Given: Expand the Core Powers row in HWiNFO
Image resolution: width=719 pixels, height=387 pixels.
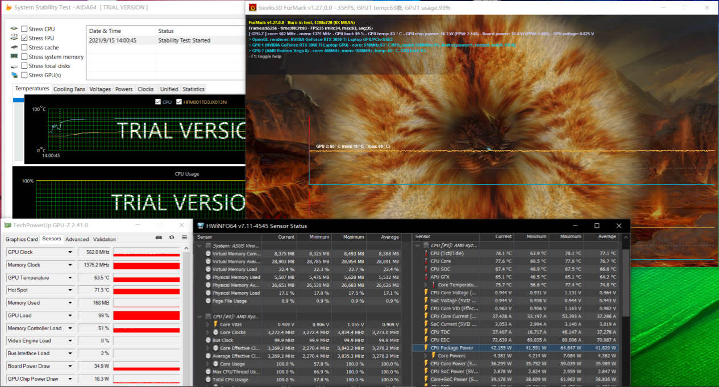Looking at the screenshot, I should click(x=426, y=356).
